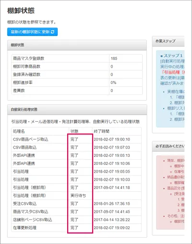Image resolution: width=192 pixels, height=244 pixels.
Task: Select the 登録済み確認数 row label
Action: [x=26, y=74]
